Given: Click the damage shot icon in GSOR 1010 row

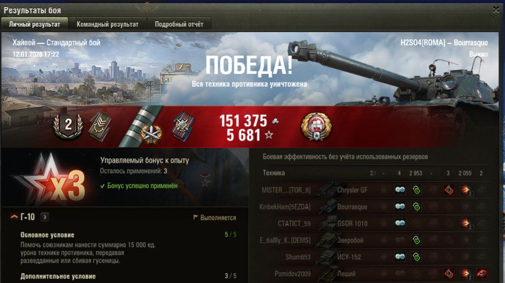Looking at the screenshot, I should pyautogui.click(x=465, y=223).
